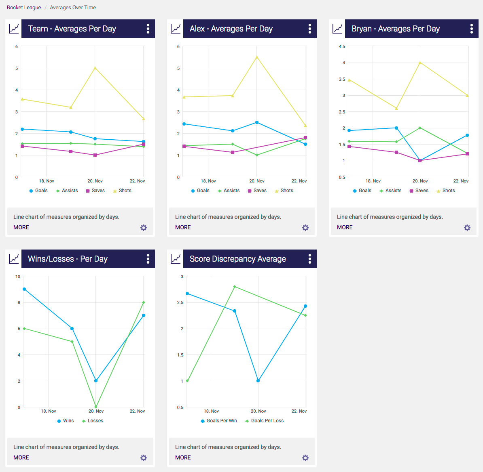Open settings gear on Score Discrepancy card
483x472 pixels.
(305, 457)
